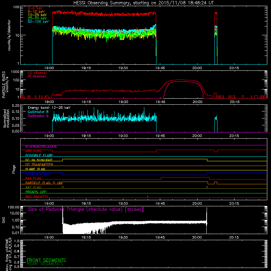The height and width of the screenshot is (271, 271).
Task: Click the '19:00' tick label under the flags panel
Action: tap(49, 204)
